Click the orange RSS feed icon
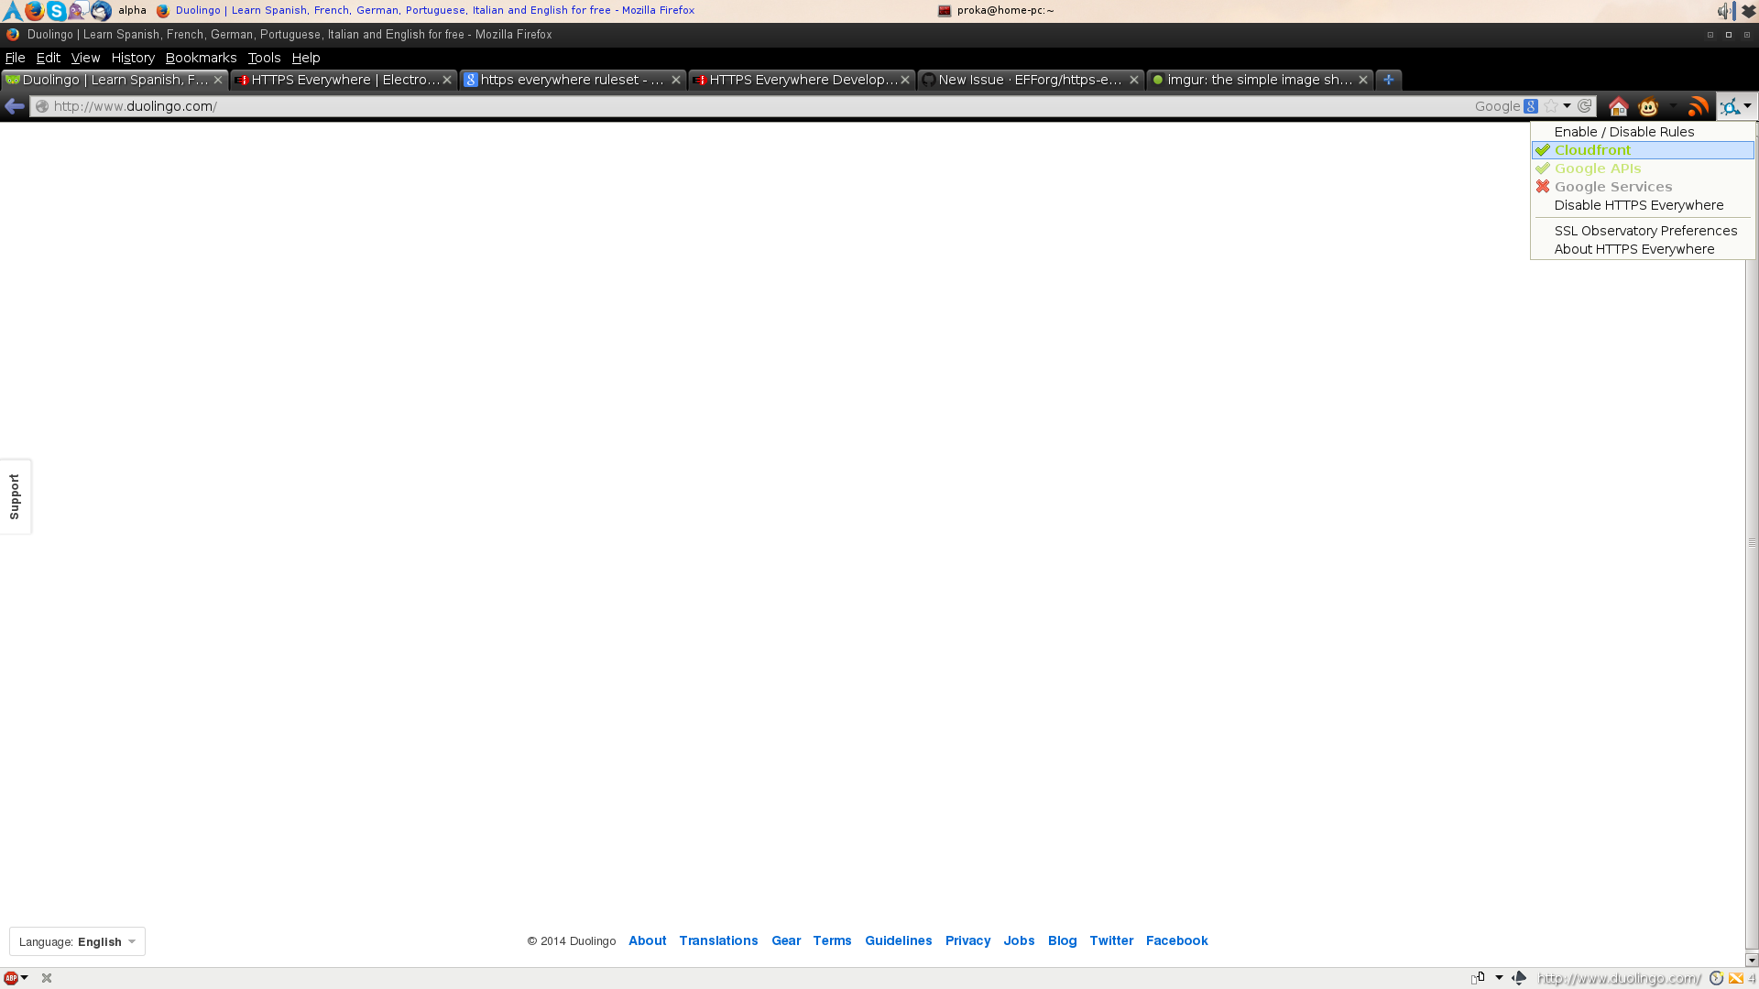1759x989 pixels. 1699,107
